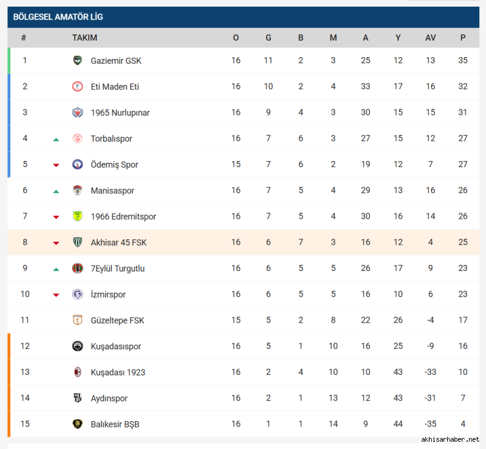Click the green up arrow beside Torbalıspor
This screenshot has width=486, height=449.
pyautogui.click(x=56, y=139)
